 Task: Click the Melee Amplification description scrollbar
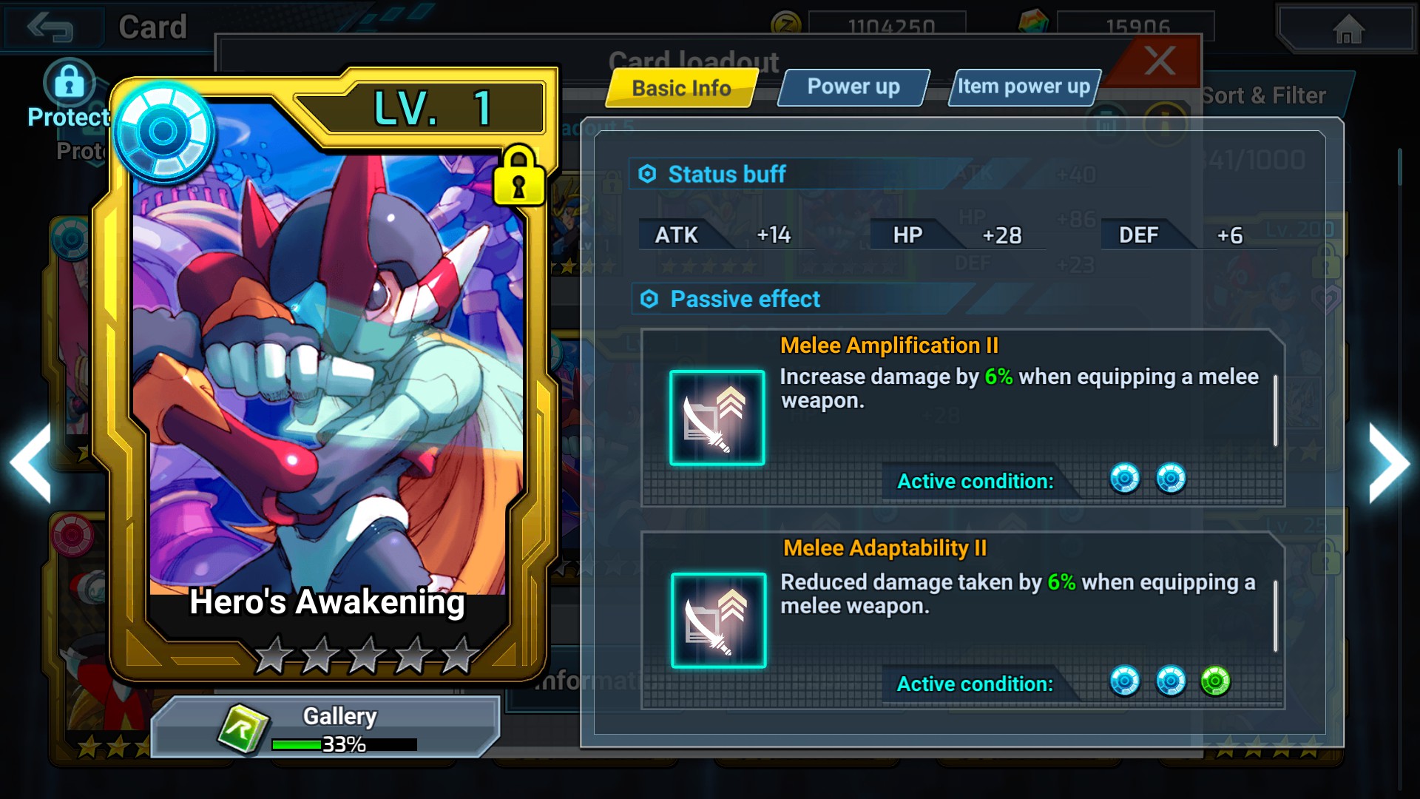pyautogui.click(x=1275, y=411)
